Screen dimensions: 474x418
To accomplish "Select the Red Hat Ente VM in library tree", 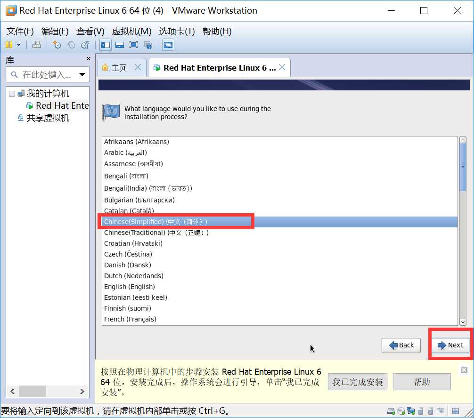I will 62,106.
